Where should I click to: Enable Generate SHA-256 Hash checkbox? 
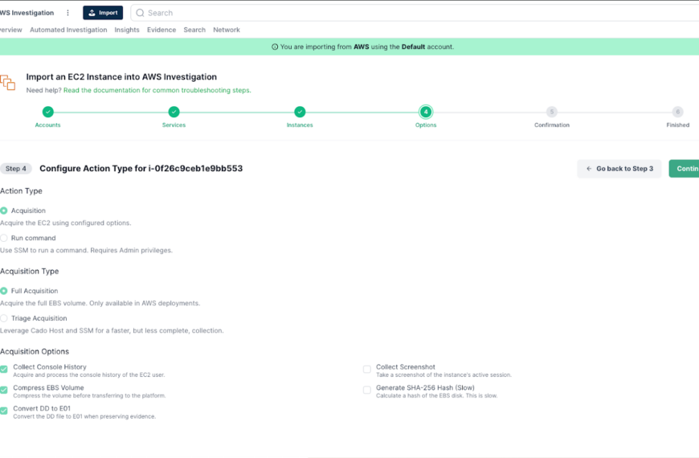(367, 391)
